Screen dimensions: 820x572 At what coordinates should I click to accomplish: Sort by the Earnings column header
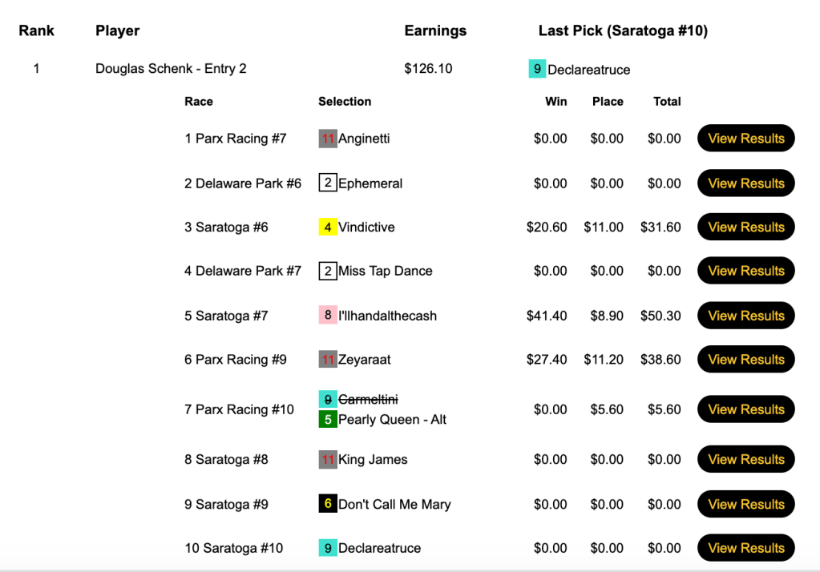coord(435,31)
